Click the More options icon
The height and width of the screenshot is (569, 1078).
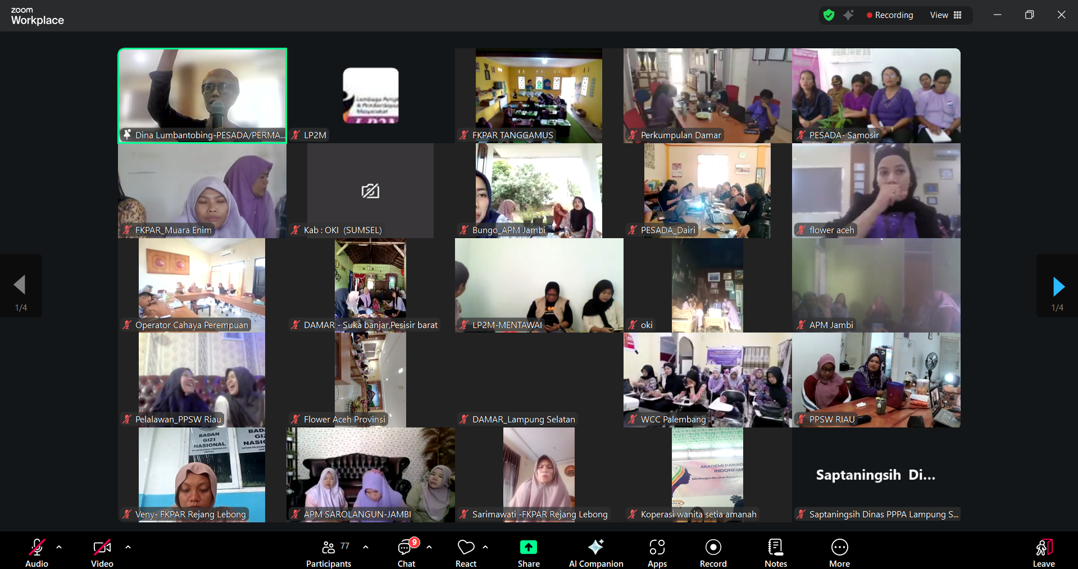[x=839, y=548]
